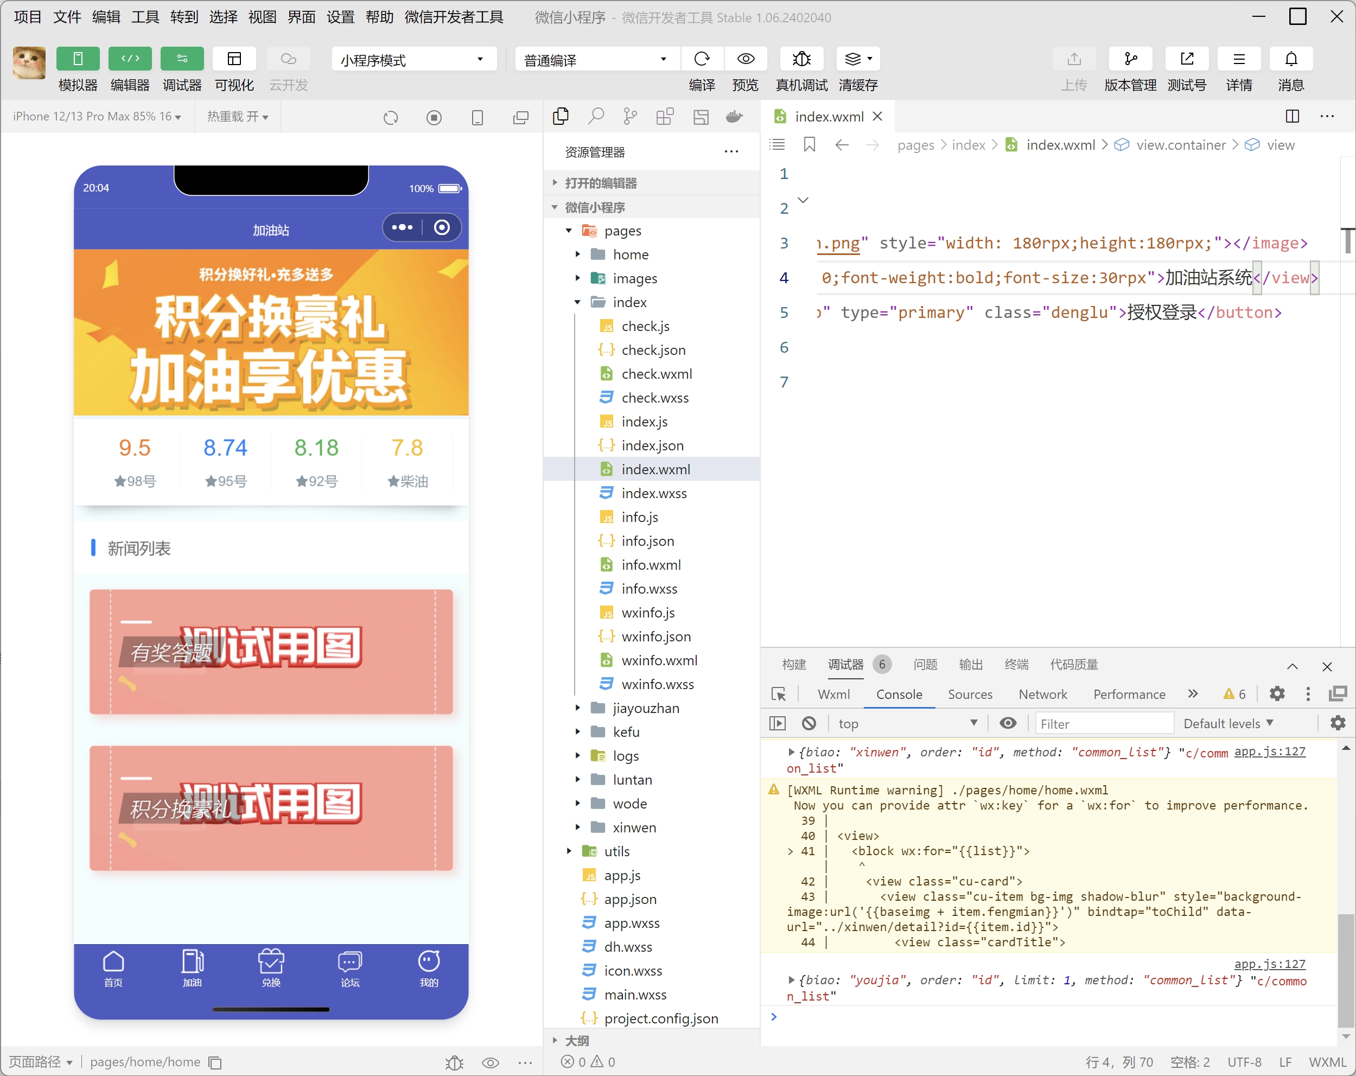
Task: Open the hot reload dropdown
Action: [x=238, y=116]
